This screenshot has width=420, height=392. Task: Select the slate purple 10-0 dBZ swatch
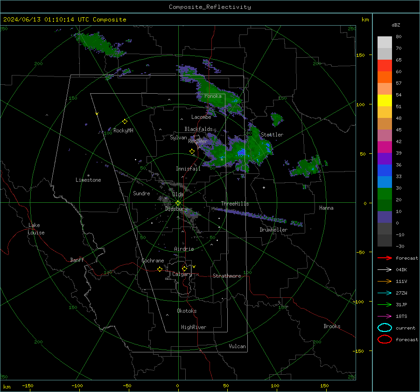385,217
